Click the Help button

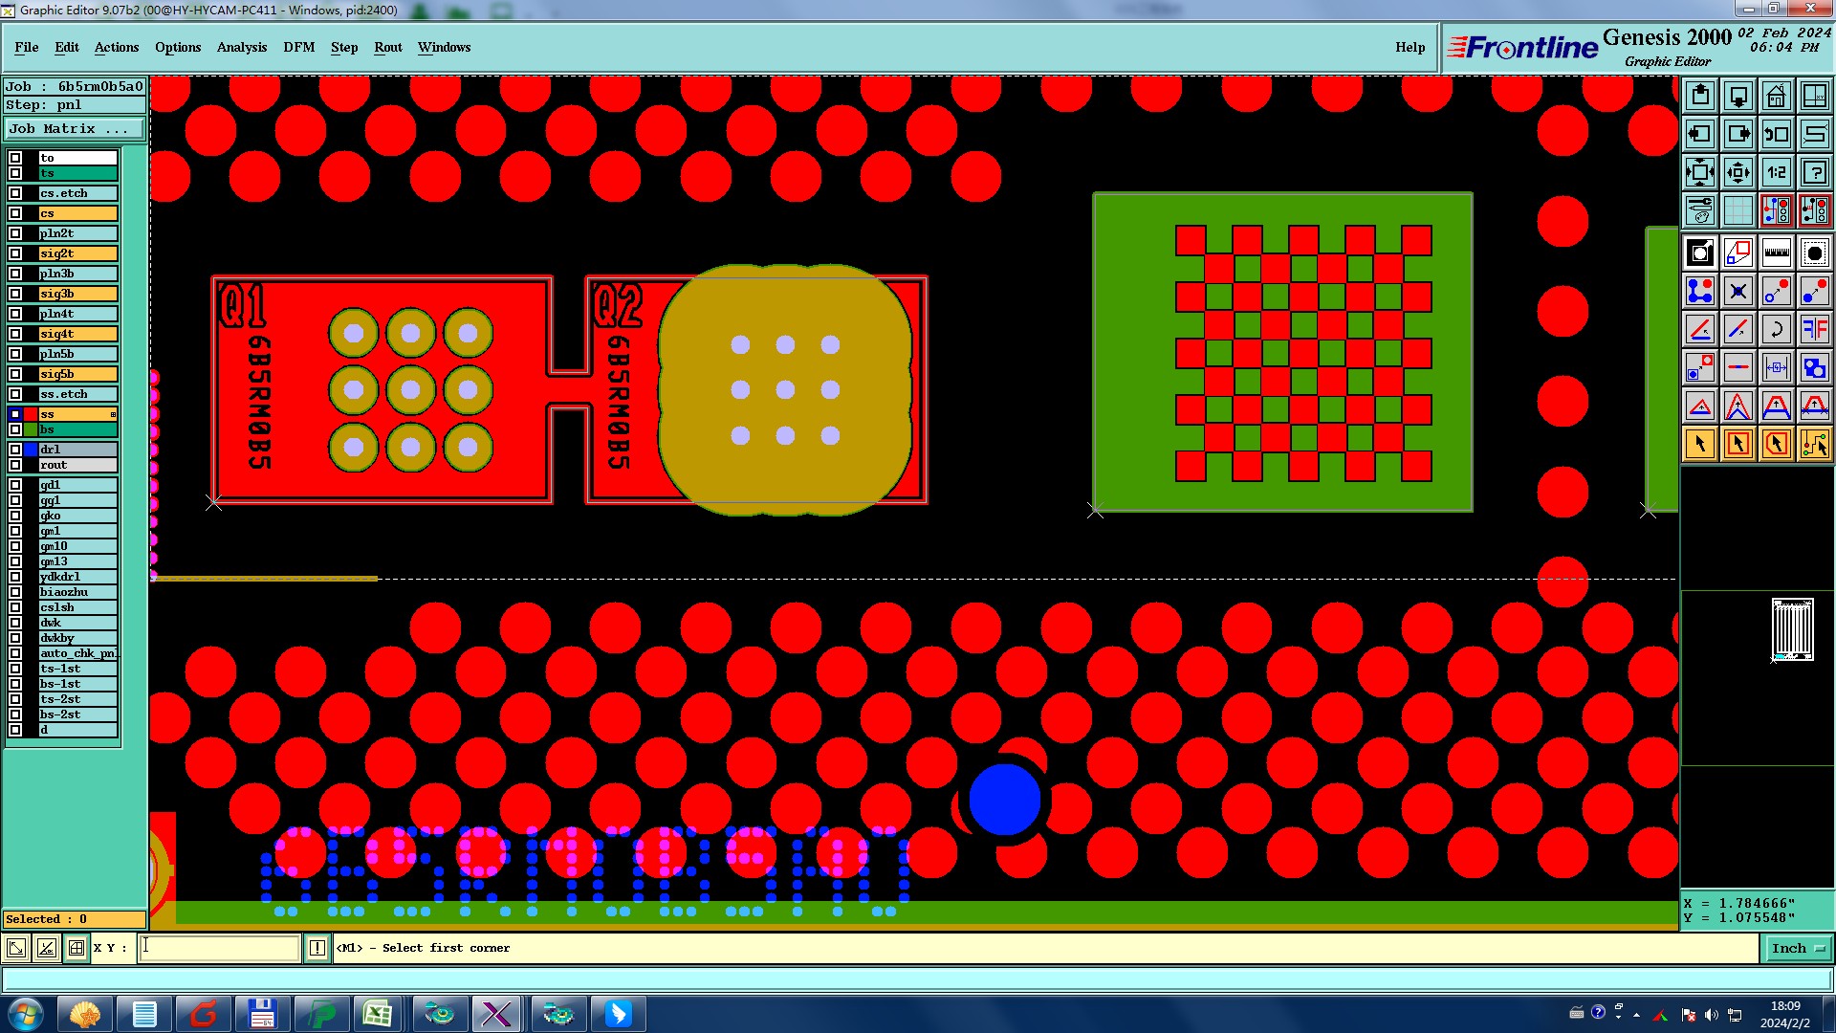(1410, 47)
